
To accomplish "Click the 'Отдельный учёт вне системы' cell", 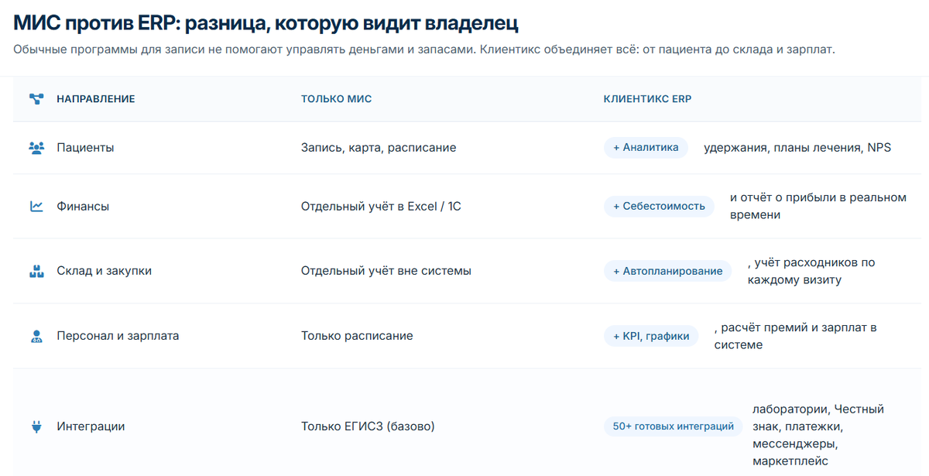I will 386,271.
